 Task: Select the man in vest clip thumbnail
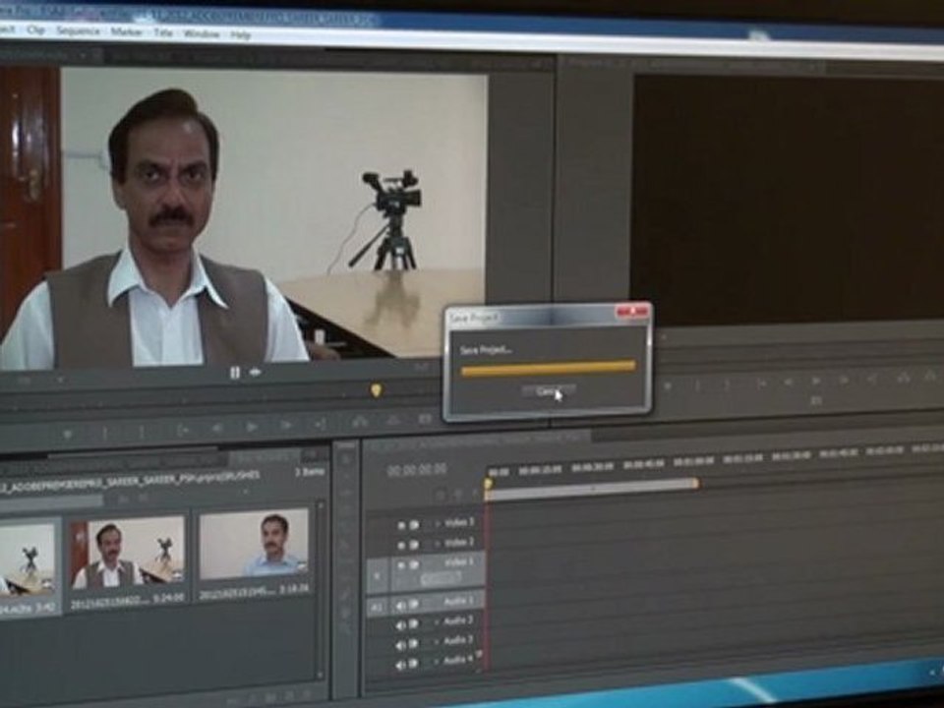127,555
